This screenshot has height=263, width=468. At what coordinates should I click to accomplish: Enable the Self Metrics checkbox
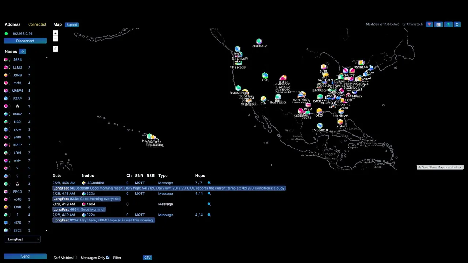pyautogui.click(x=75, y=258)
